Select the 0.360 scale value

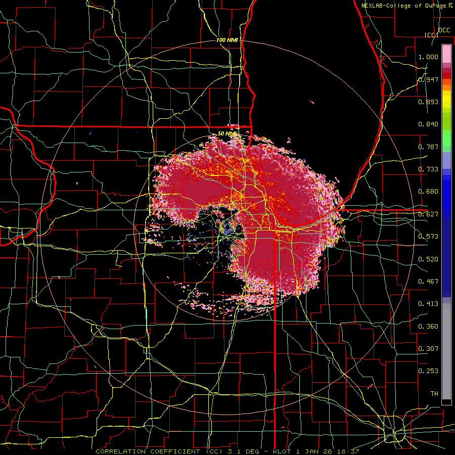click(x=428, y=327)
